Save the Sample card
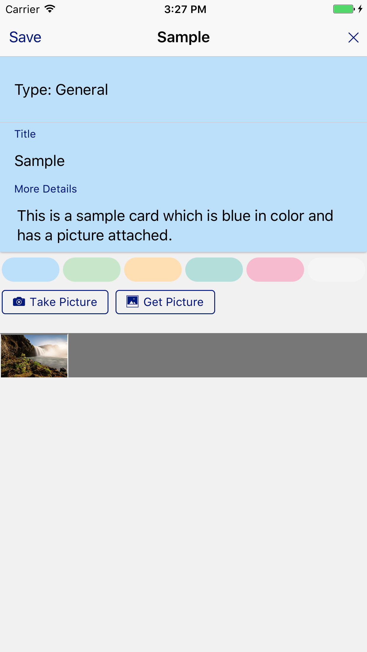This screenshot has height=652, width=367. 25,37
